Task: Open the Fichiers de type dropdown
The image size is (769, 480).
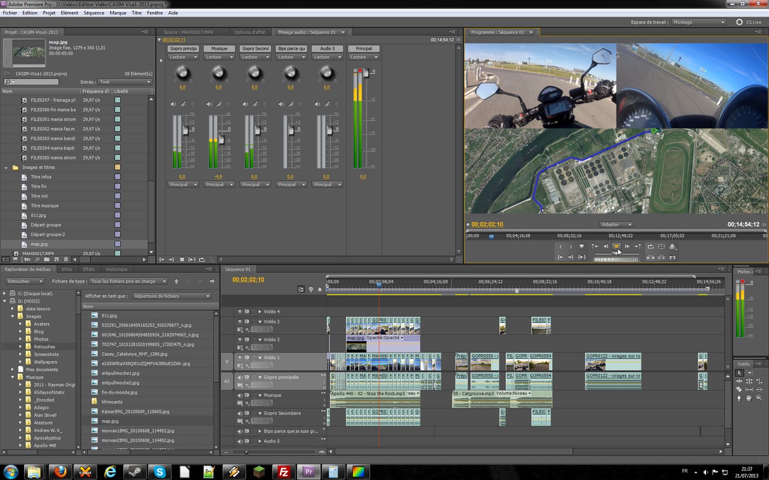Action: (129, 281)
